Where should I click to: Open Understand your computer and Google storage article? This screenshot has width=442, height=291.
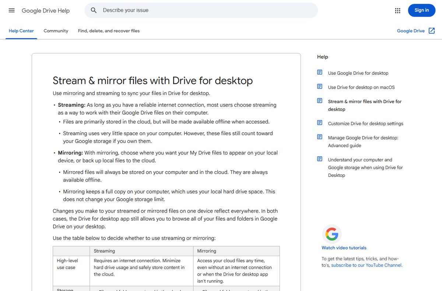(x=365, y=168)
